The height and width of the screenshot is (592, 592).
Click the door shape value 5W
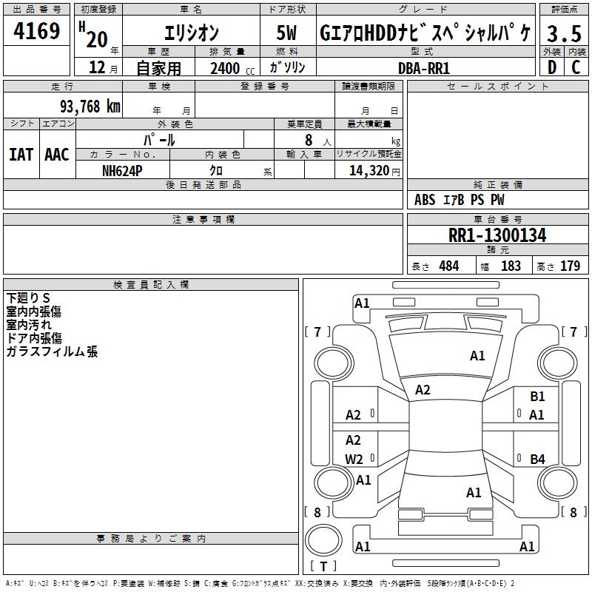287,33
